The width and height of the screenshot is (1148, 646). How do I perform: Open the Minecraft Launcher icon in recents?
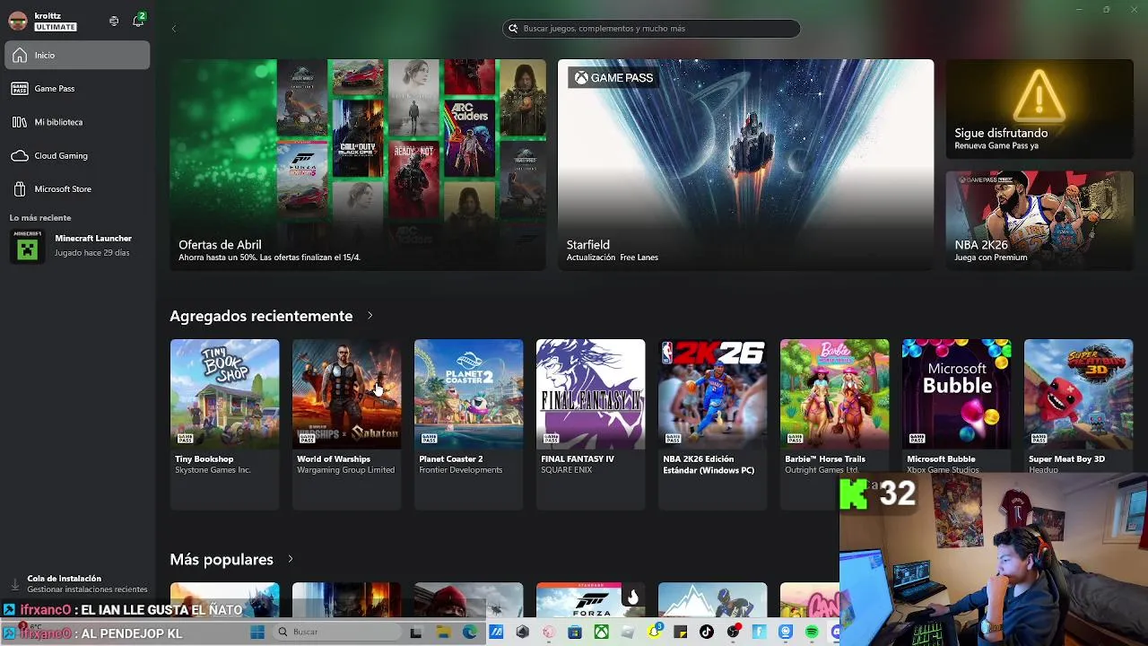(x=28, y=246)
